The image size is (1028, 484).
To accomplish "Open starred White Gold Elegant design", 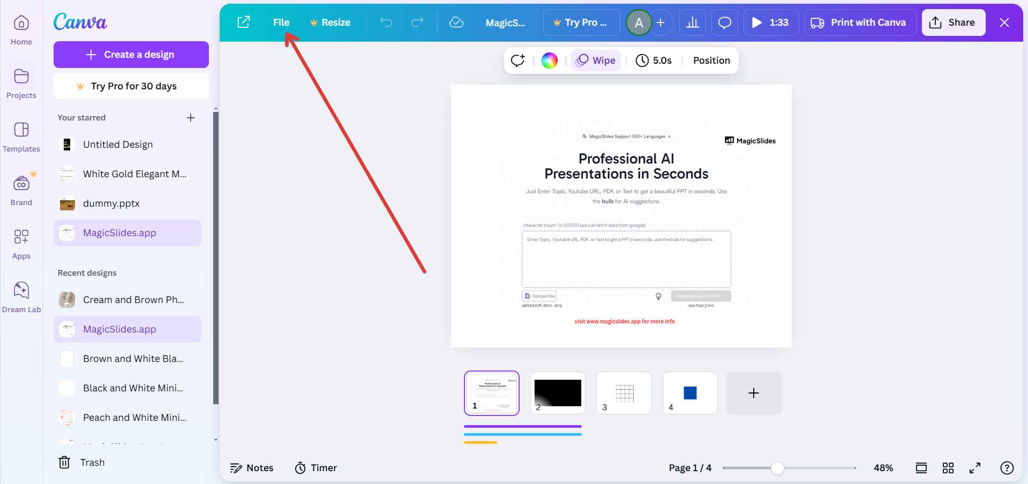I will point(127,174).
